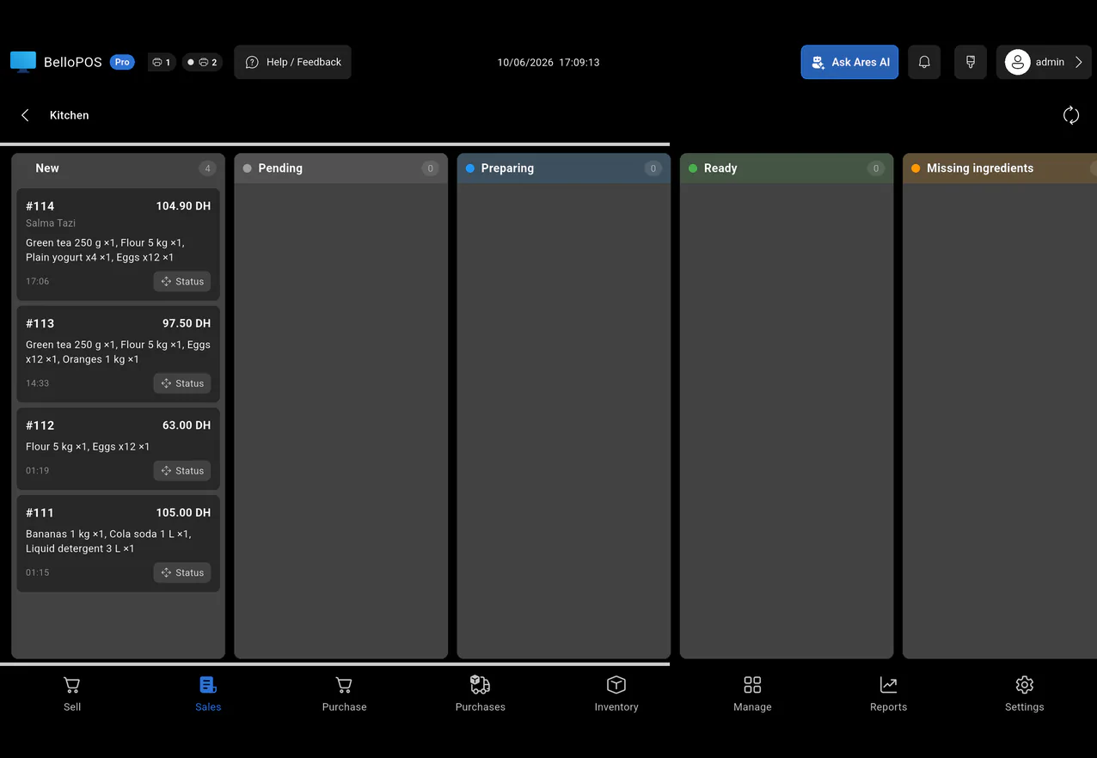Click the date and time display
The width and height of the screenshot is (1097, 758).
[548, 63]
